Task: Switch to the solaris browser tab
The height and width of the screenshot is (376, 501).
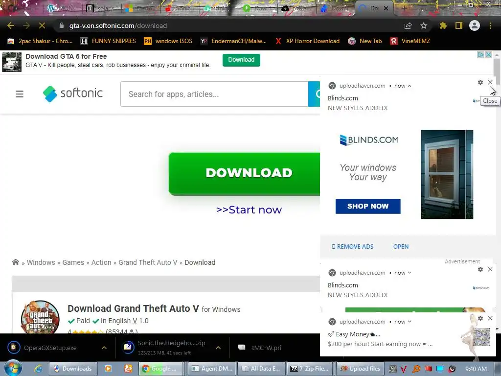Action: pos(101,8)
